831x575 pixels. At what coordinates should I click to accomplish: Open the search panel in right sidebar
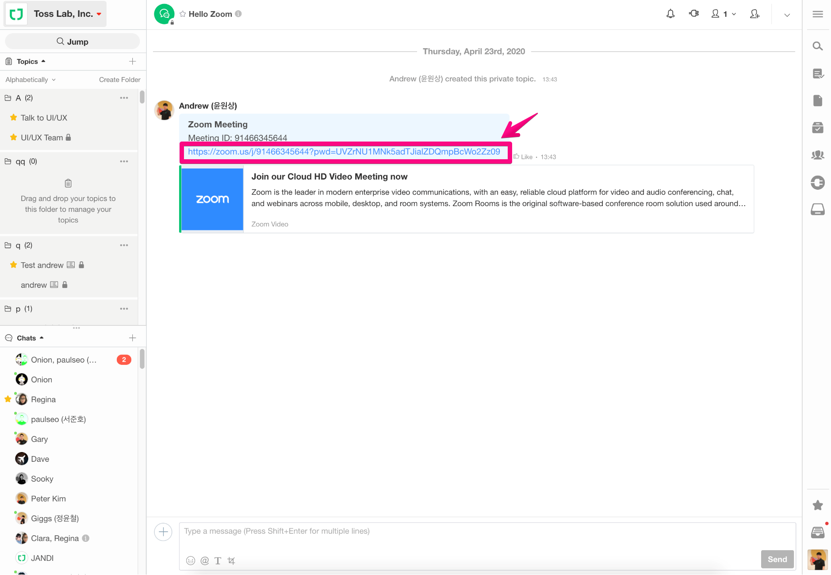(x=818, y=46)
